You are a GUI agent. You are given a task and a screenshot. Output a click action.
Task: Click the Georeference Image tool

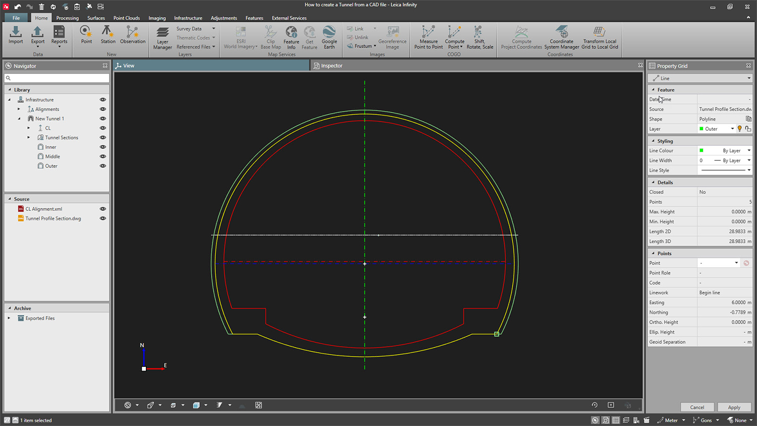tap(393, 38)
